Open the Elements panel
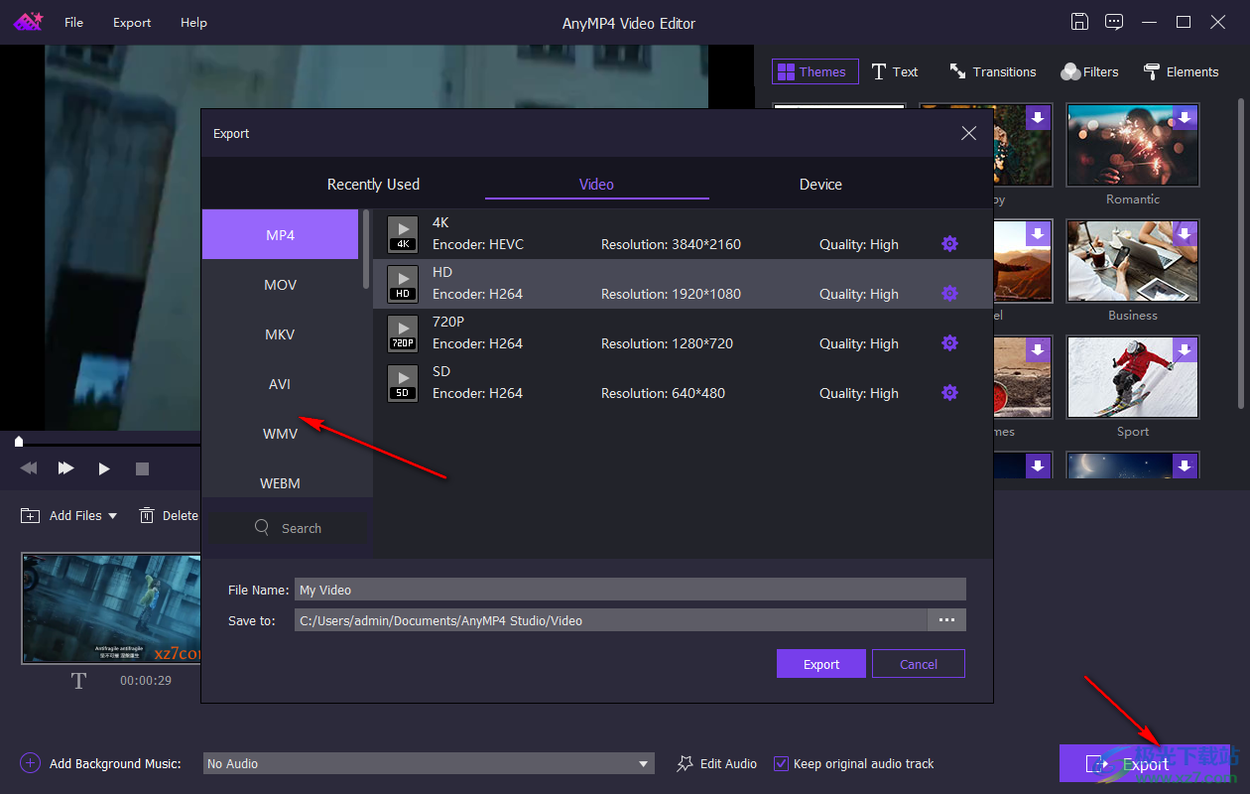Screen dimensions: 1250x794 click(1181, 71)
